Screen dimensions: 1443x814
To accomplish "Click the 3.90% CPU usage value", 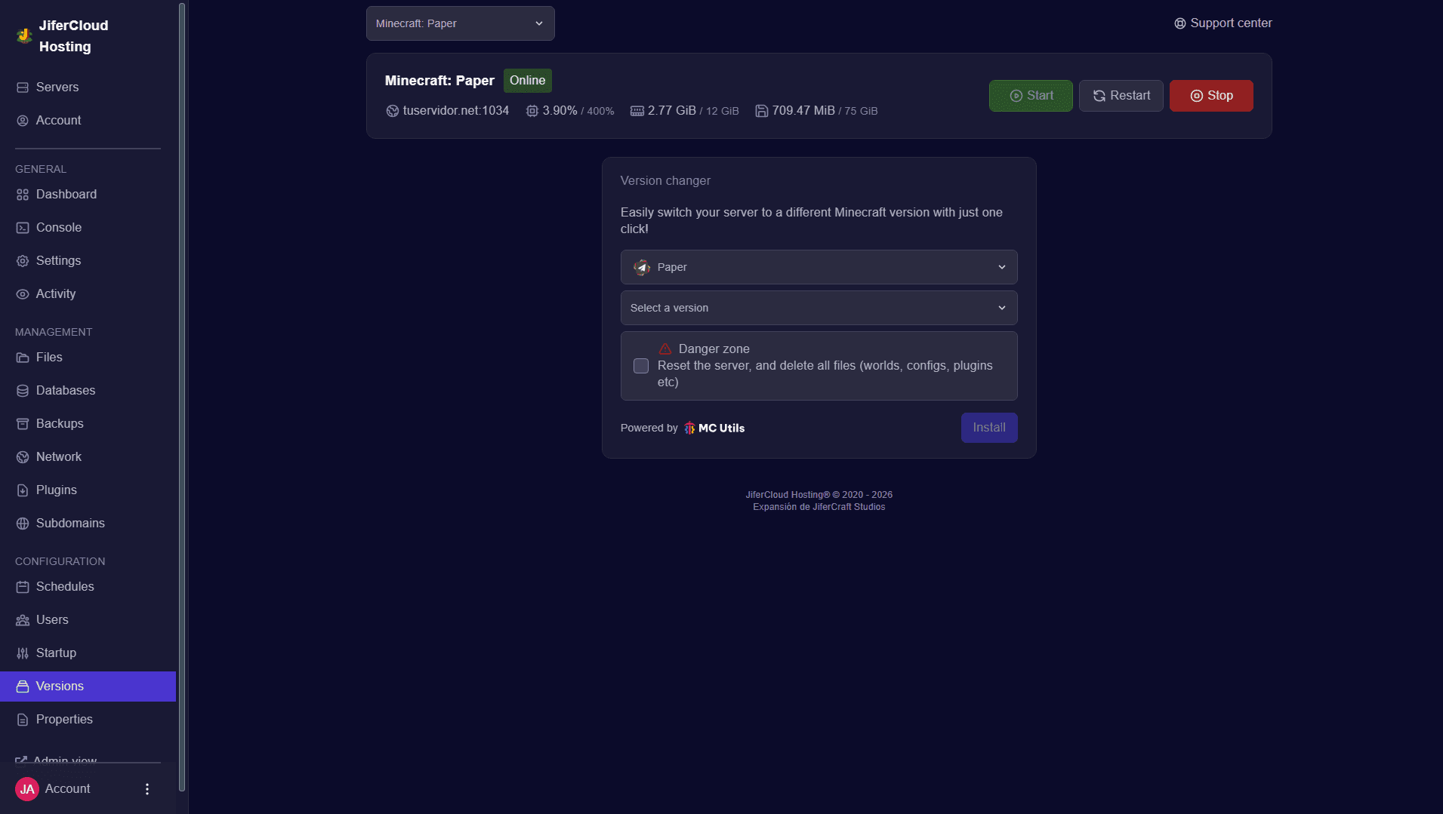I will tap(560, 111).
